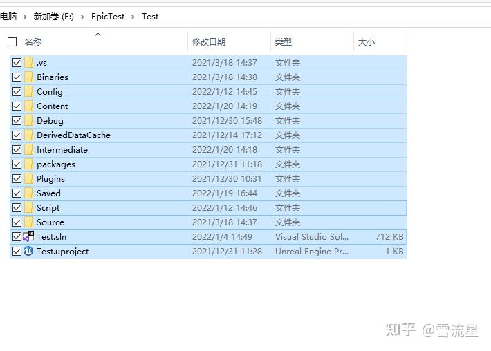This screenshot has width=491, height=351.
Task: Click the 712 KB size value
Action: 389,237
